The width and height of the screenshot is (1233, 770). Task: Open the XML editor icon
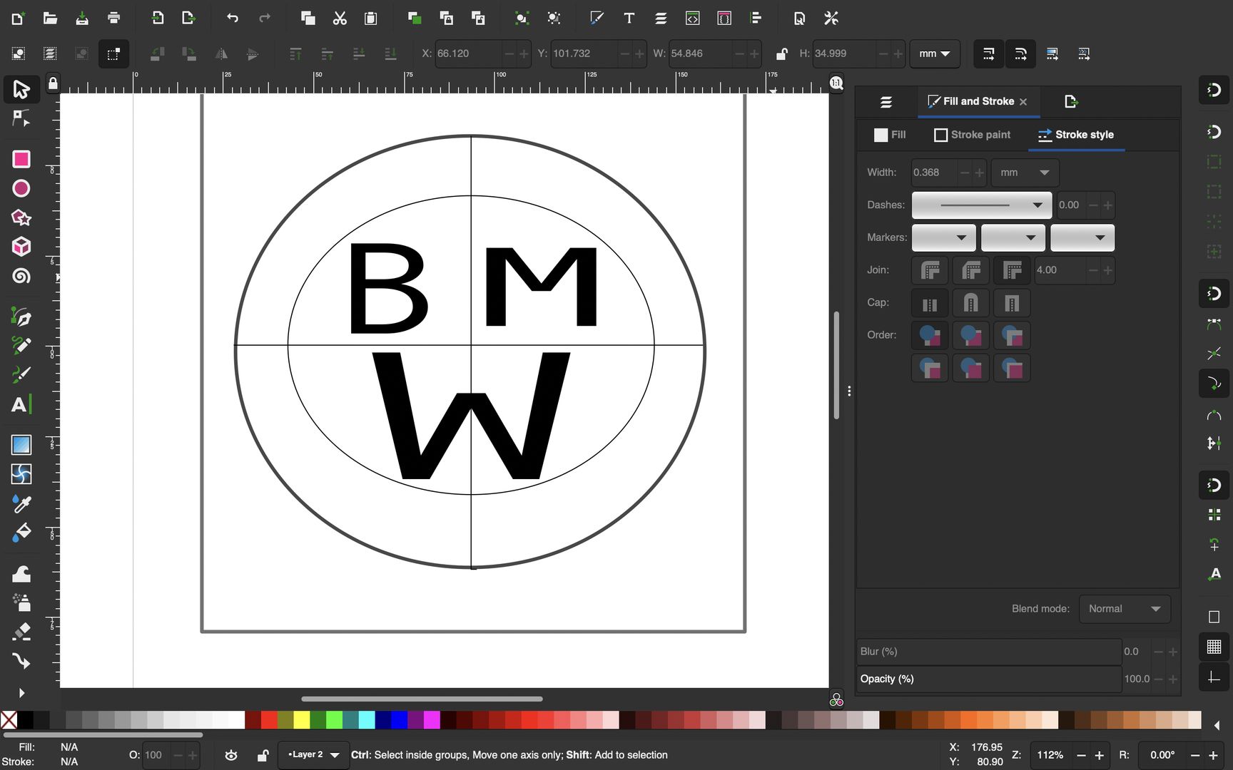coord(693,18)
